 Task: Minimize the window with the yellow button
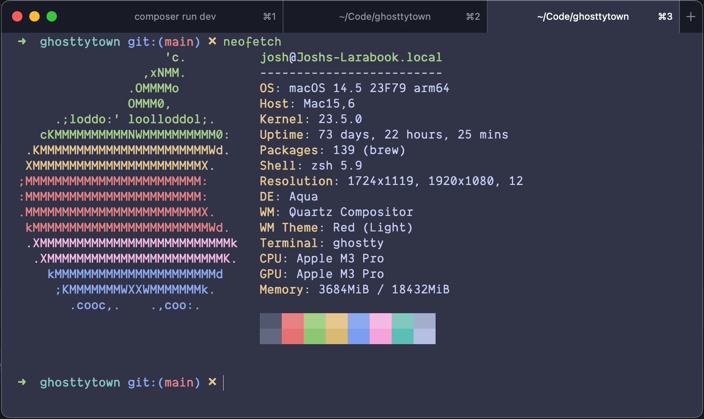34,16
